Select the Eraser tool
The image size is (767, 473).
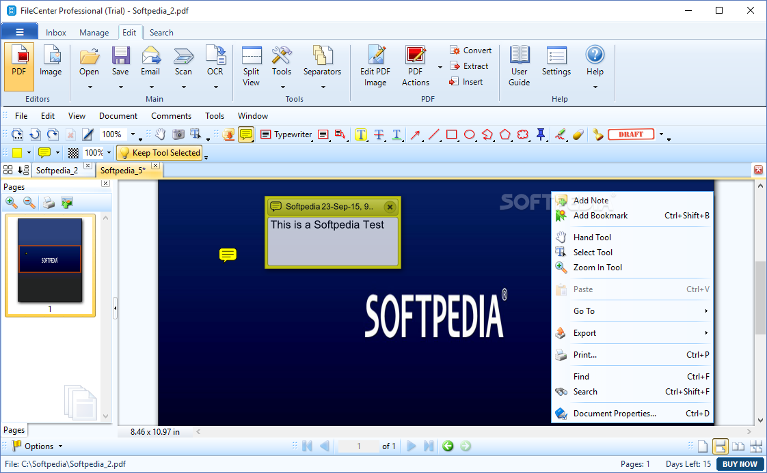point(578,134)
